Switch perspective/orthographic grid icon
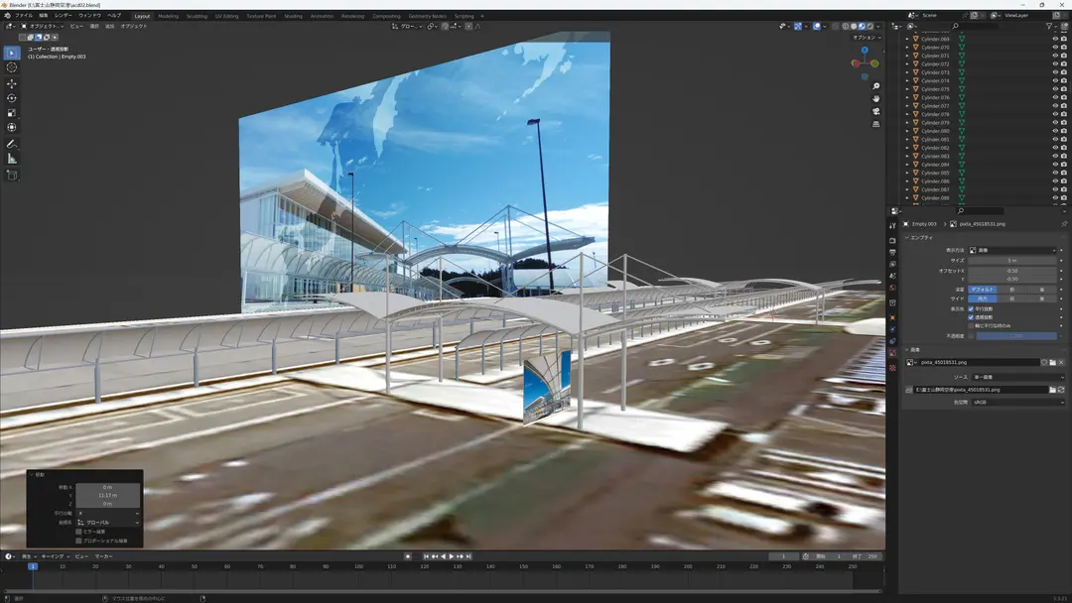 875,124
